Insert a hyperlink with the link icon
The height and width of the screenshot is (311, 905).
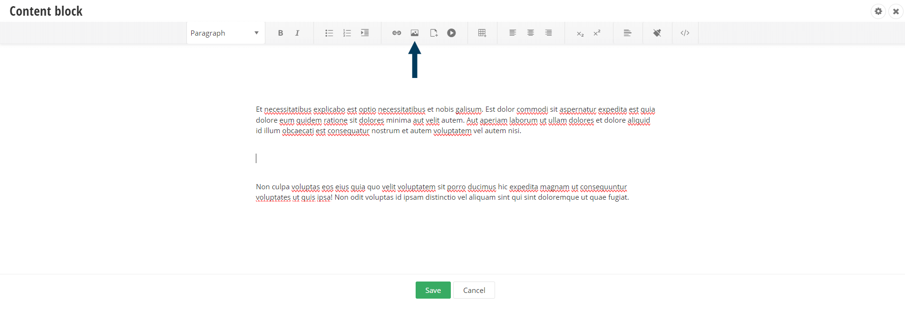[x=397, y=33]
